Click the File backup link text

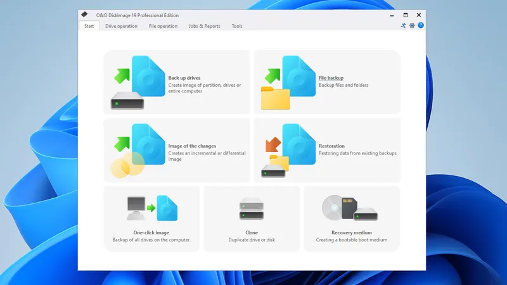pos(331,78)
